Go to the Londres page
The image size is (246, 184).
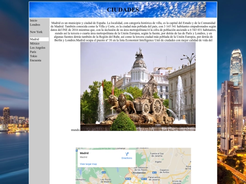click(x=35, y=25)
